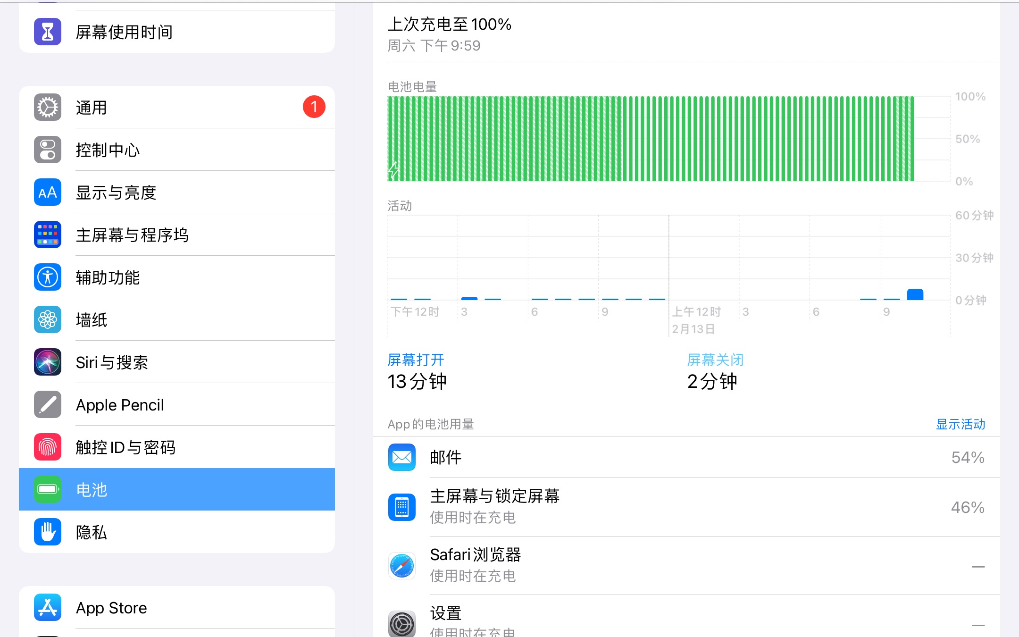The image size is (1019, 637).
Task: Tap the 屏幕关闭 label
Action: pyautogui.click(x=715, y=360)
